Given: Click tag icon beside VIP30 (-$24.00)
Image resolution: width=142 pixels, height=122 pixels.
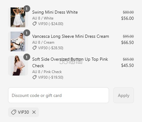Looking at the screenshot, I should click(35, 24).
